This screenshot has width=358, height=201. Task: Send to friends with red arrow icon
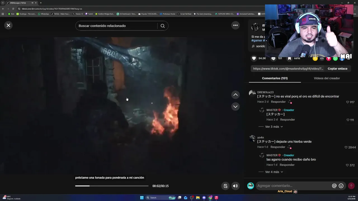(329, 58)
